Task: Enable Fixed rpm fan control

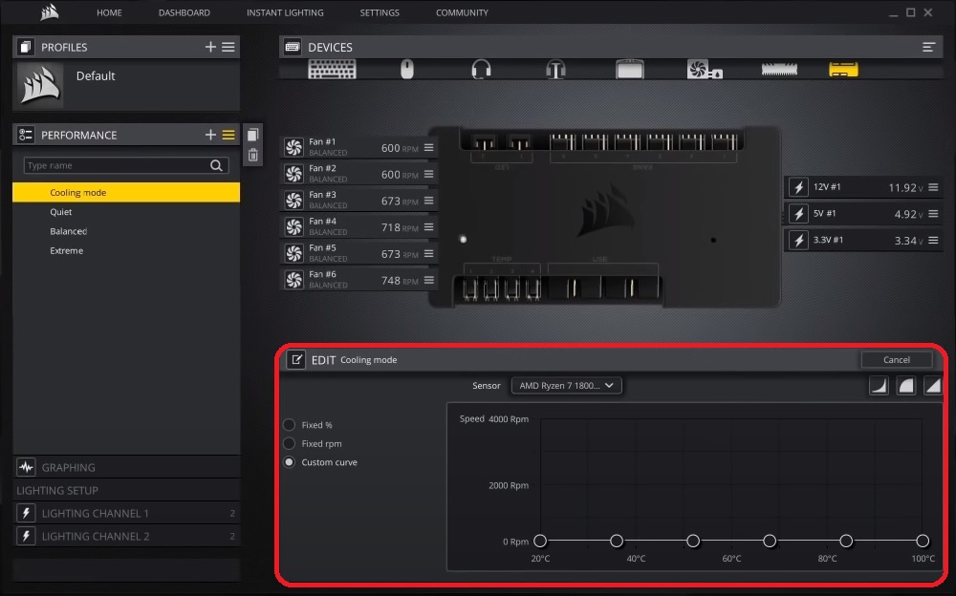Action: point(289,443)
